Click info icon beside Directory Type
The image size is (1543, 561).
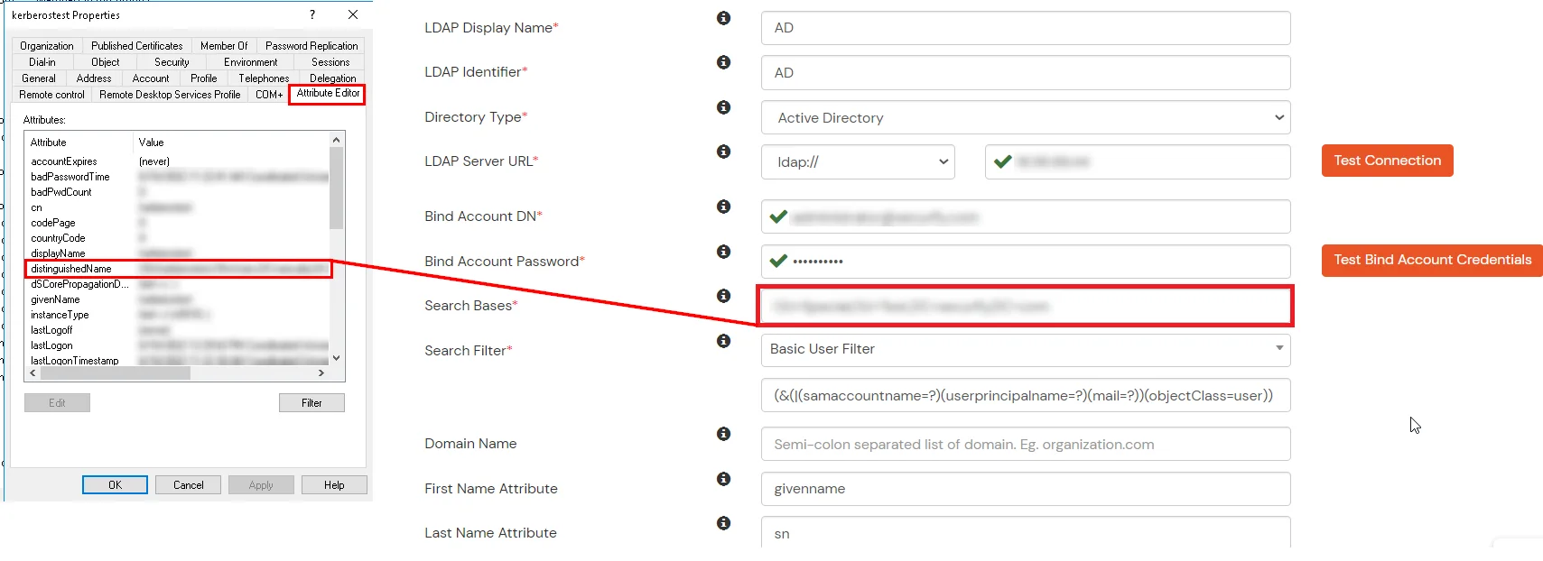click(x=723, y=107)
